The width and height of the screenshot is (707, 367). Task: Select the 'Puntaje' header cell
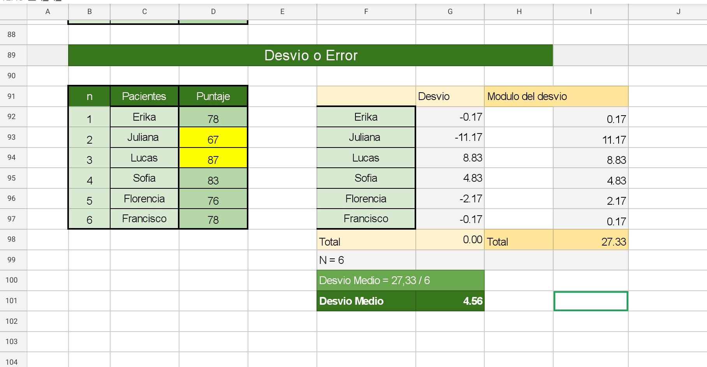coord(213,97)
